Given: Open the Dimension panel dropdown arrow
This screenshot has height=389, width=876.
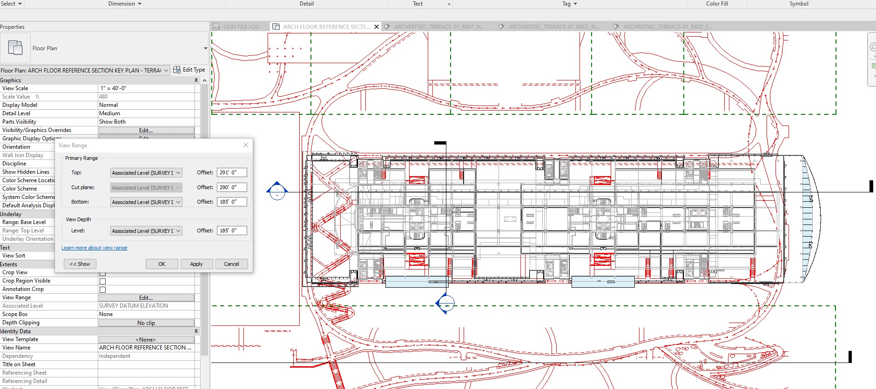Looking at the screenshot, I should (140, 4).
